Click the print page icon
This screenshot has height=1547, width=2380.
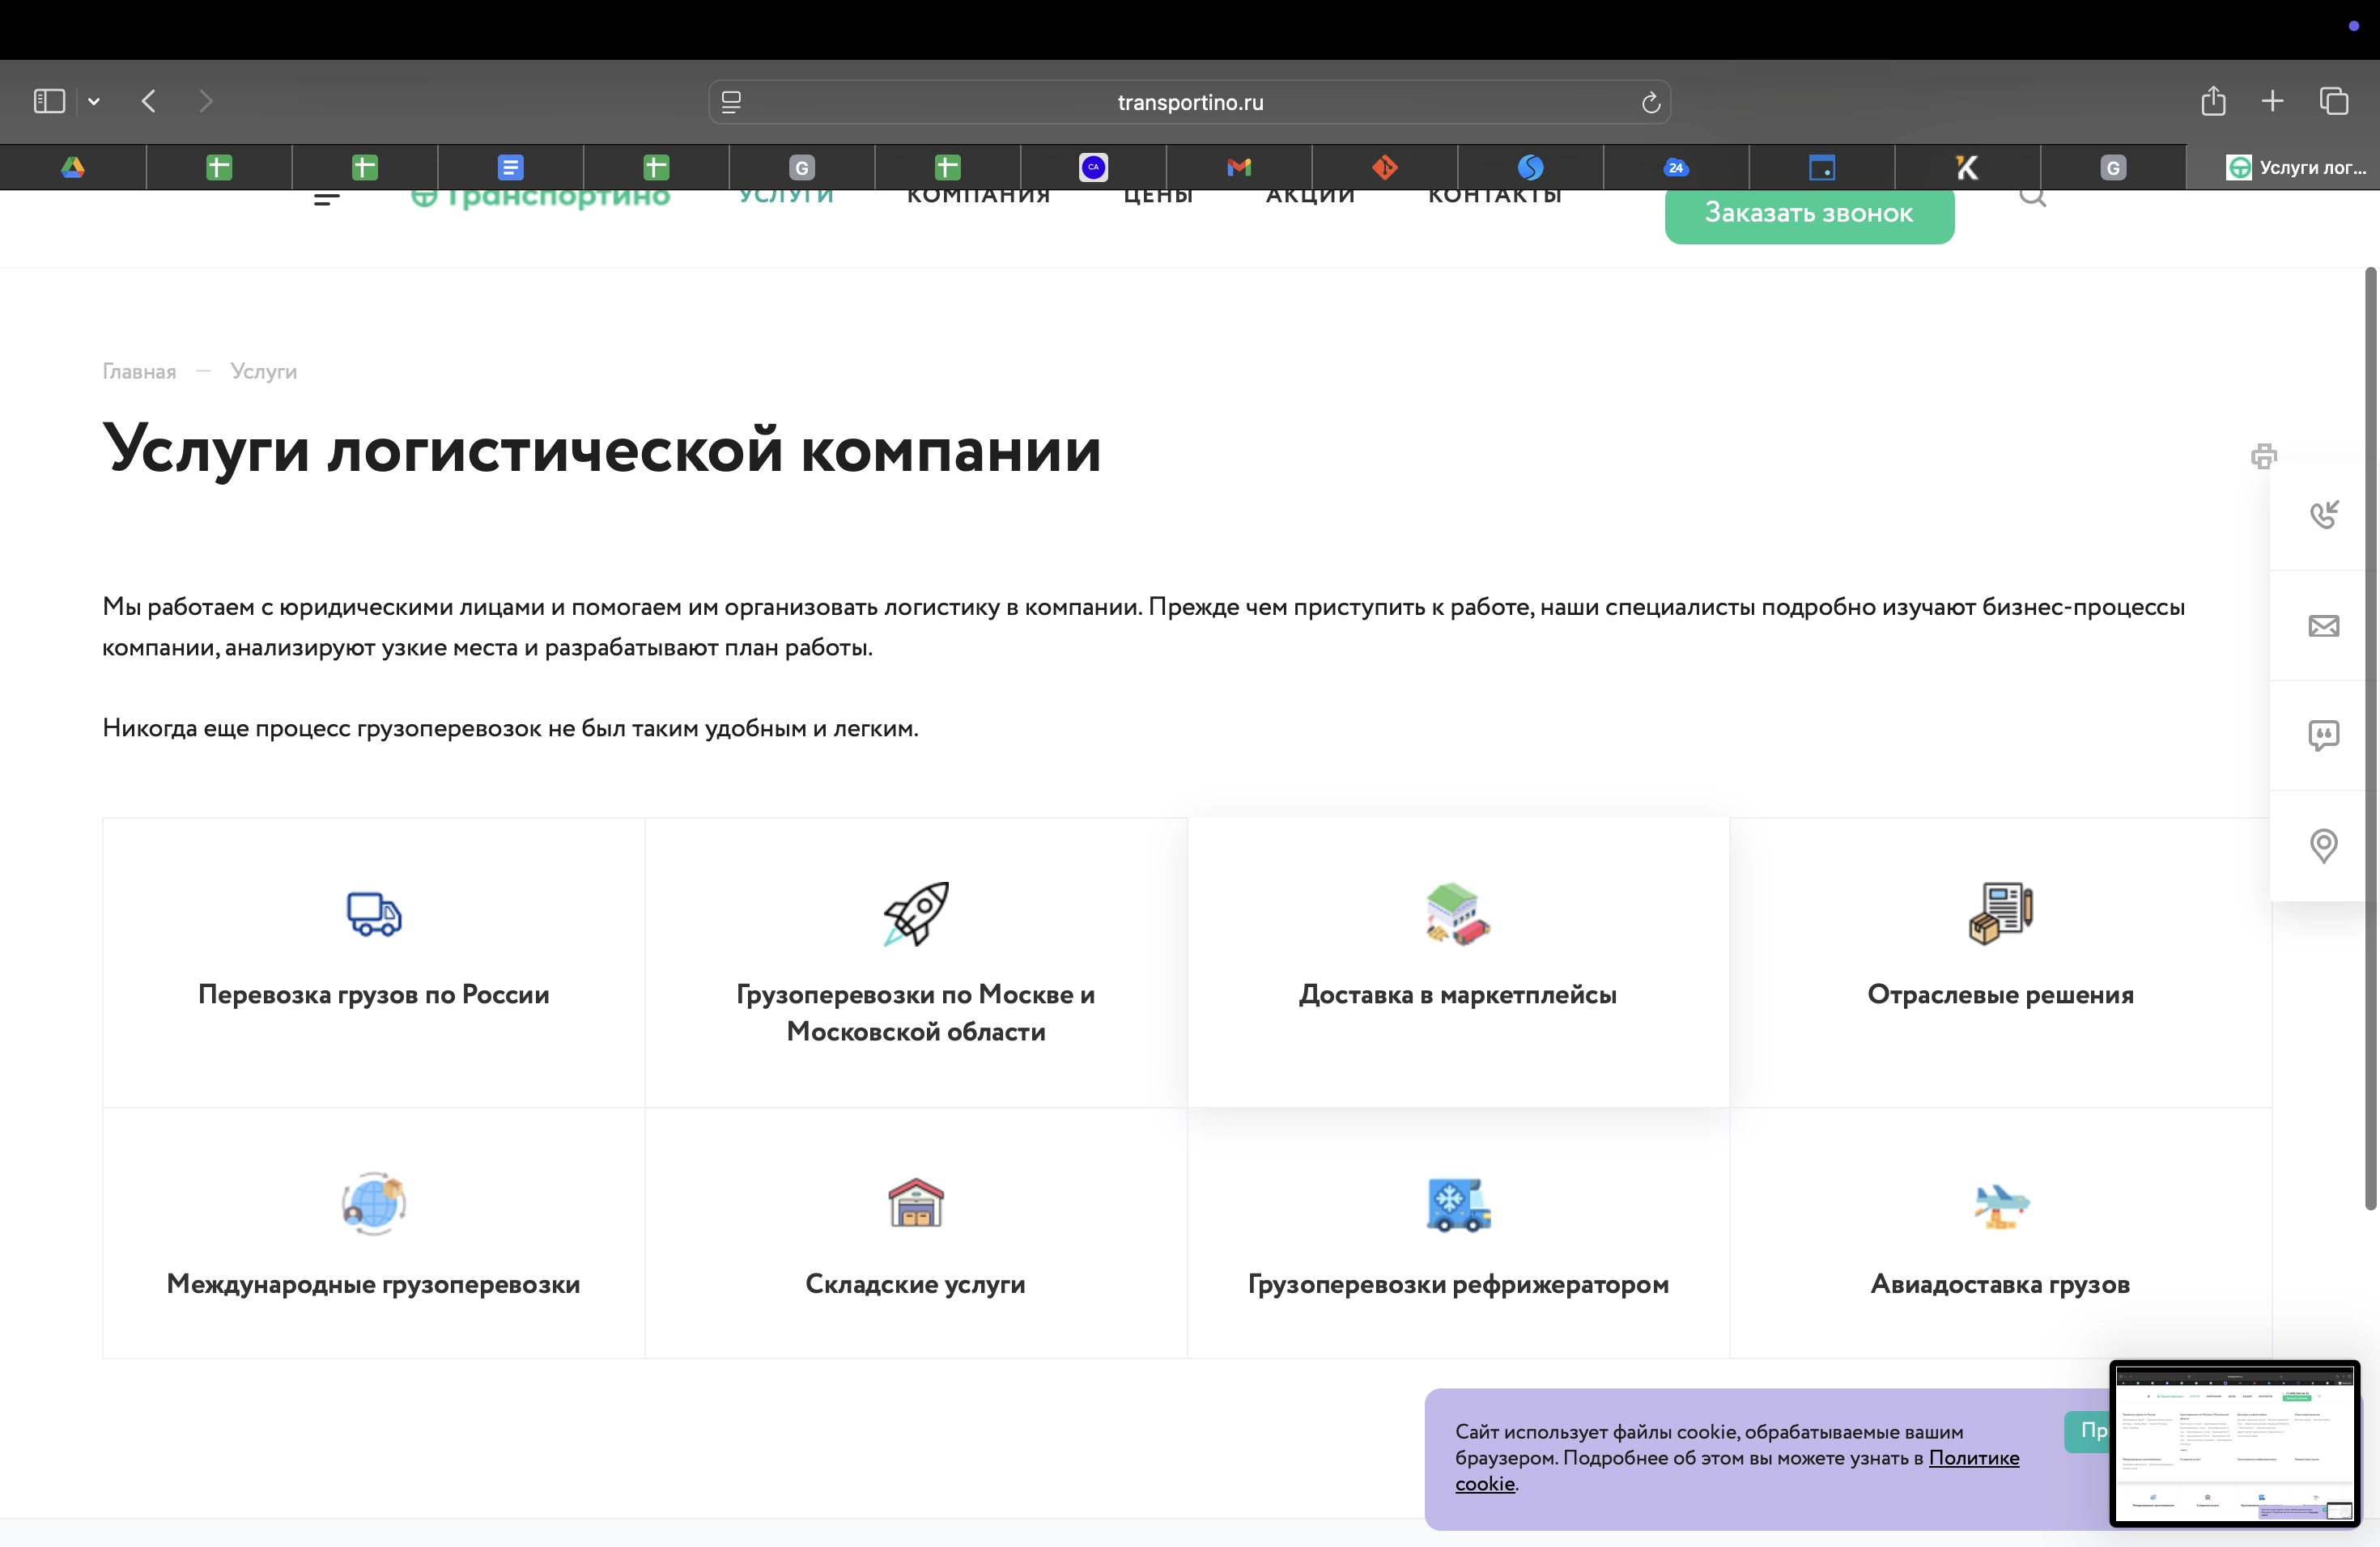point(2263,456)
